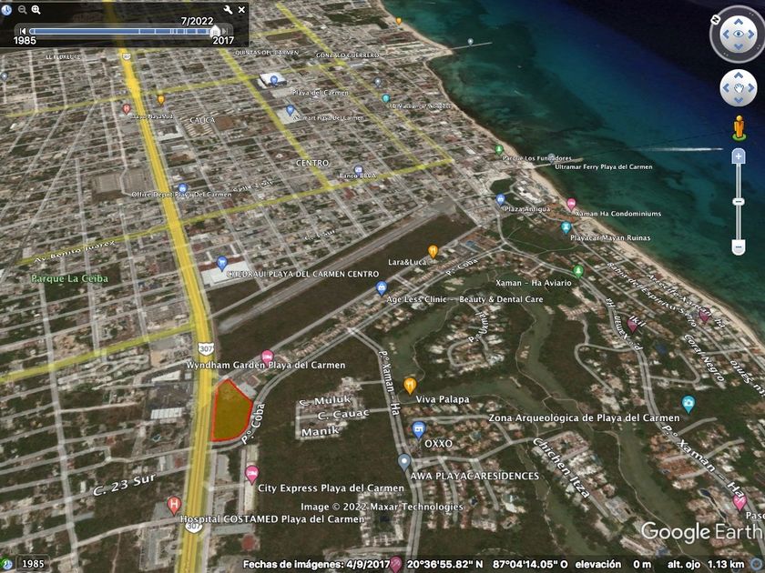Open time slider options wrench
This screenshot has height=573, width=765.
click(x=228, y=9)
